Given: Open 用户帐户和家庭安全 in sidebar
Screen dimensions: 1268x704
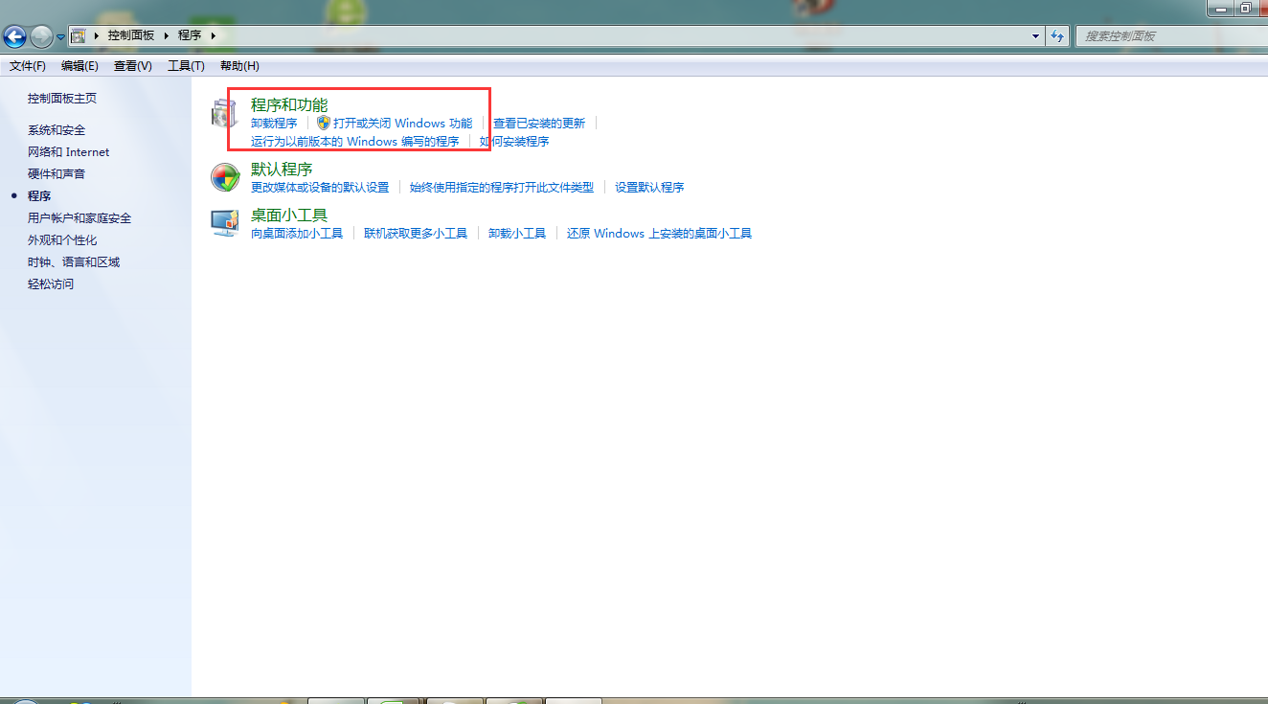Looking at the screenshot, I should pyautogui.click(x=79, y=218).
